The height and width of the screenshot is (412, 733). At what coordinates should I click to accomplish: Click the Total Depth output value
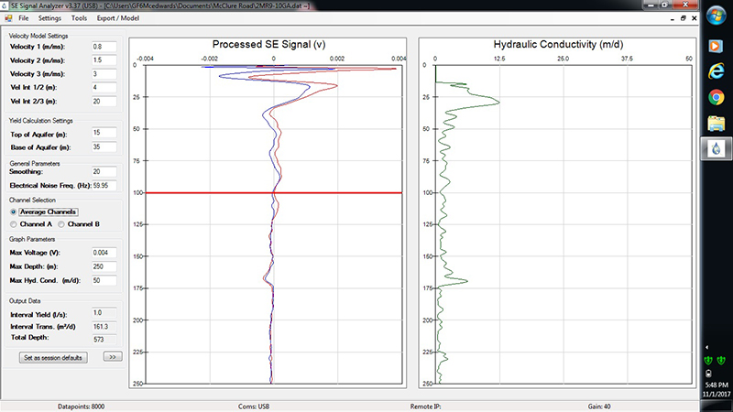click(x=104, y=340)
